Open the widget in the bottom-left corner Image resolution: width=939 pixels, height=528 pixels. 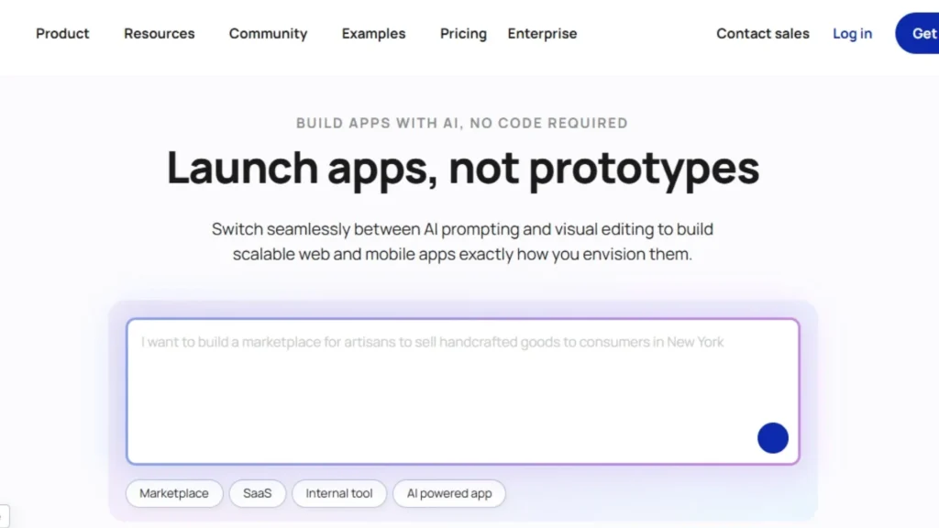pyautogui.click(x=5, y=518)
